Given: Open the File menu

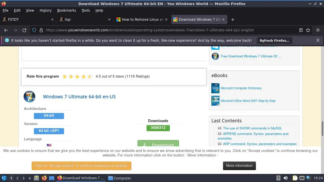Looking at the screenshot, I should pos(5,10).
